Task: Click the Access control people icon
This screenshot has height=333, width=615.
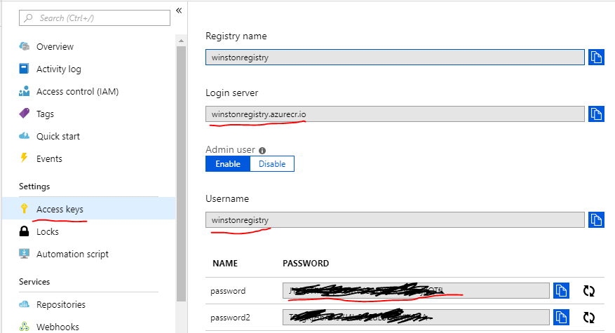Action: tap(25, 91)
